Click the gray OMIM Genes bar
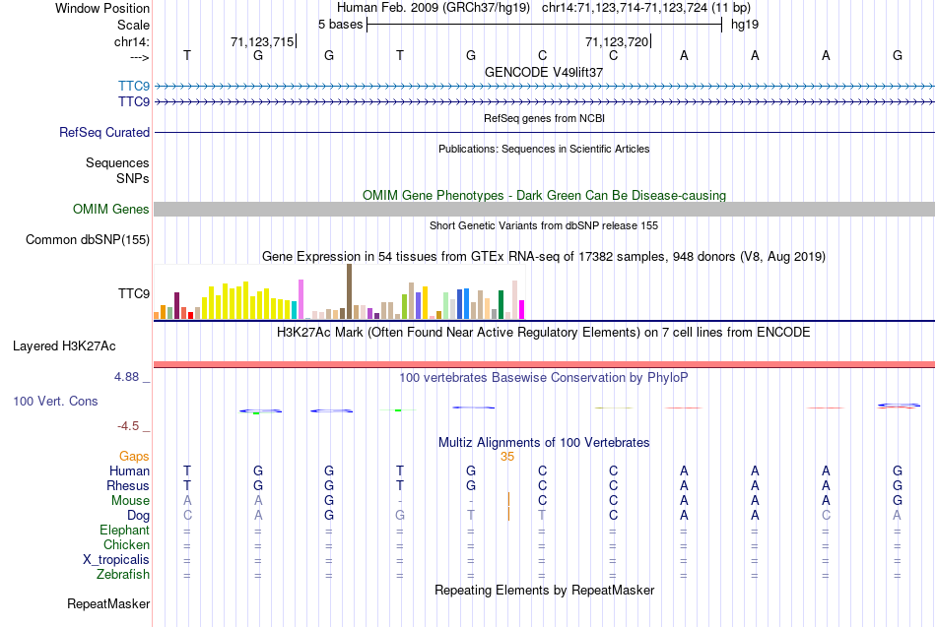The height and width of the screenshot is (627, 936). (x=544, y=209)
